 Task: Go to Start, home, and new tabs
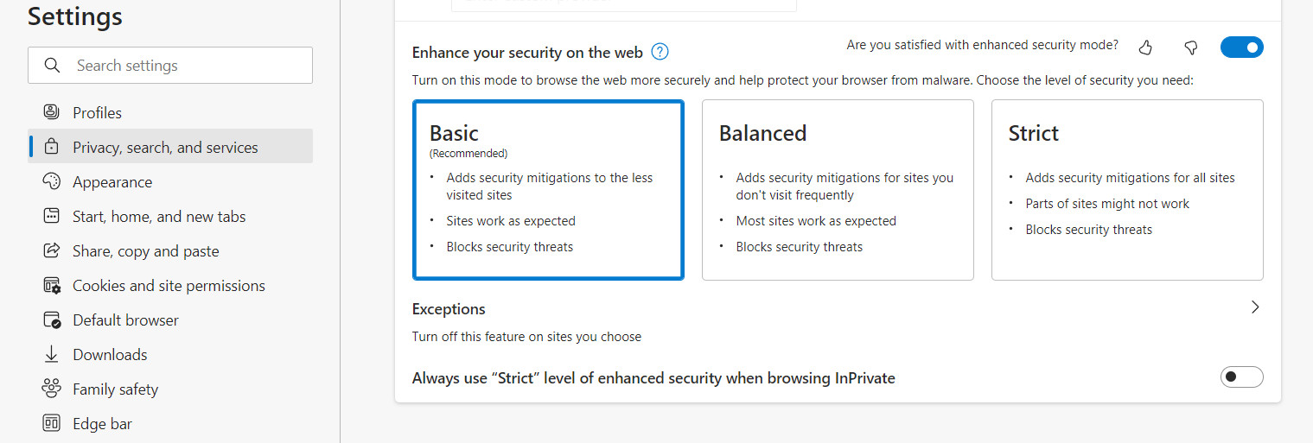[x=159, y=217]
